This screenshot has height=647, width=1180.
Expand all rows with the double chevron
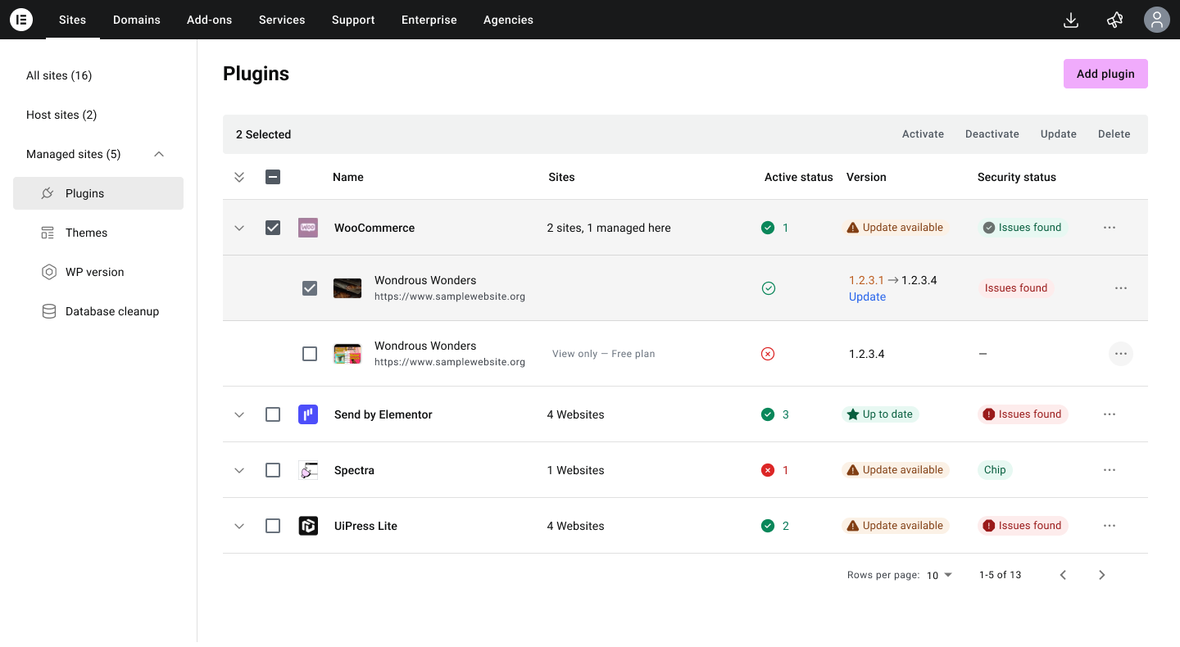coord(239,177)
